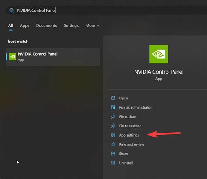Select NVIDIA Control Panel best match result
The width and height of the screenshot is (207, 179).
tap(53, 57)
